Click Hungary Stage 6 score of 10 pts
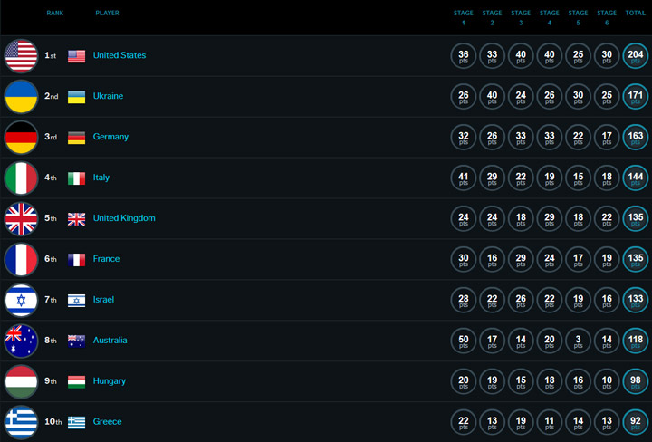The height and width of the screenshot is (442, 652). pos(607,381)
